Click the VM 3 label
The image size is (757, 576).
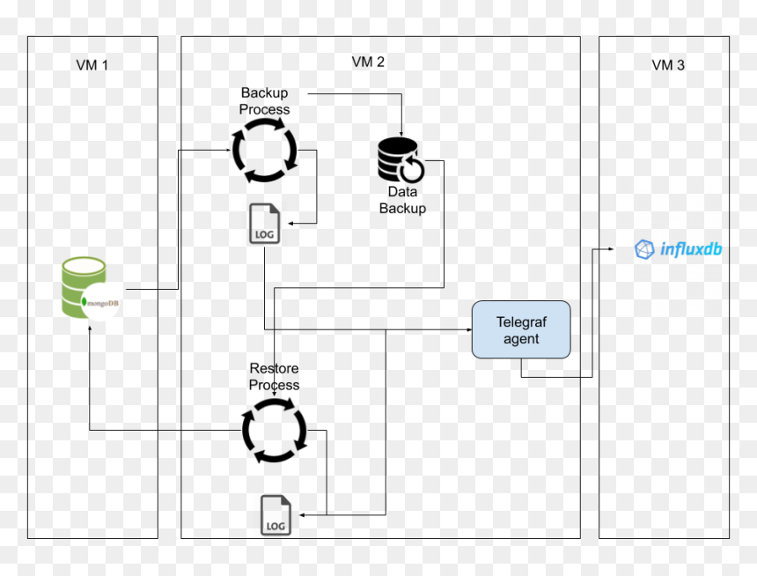668,65
